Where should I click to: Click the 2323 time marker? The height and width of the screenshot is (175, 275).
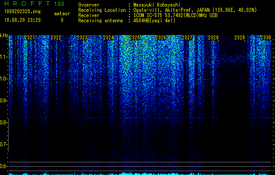coord(82,37)
